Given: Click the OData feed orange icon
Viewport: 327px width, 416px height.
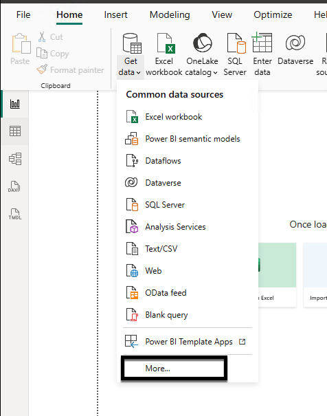Looking at the screenshot, I should point(132,293).
